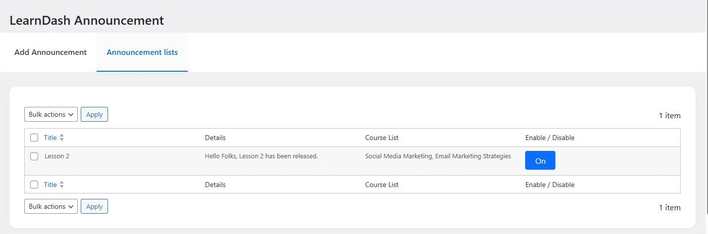The height and width of the screenshot is (234, 708).
Task: Click the 'Hello Folks' announcement details text
Action: (262, 156)
